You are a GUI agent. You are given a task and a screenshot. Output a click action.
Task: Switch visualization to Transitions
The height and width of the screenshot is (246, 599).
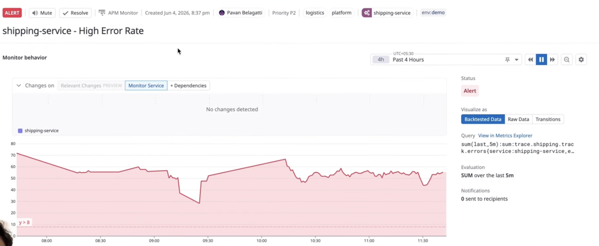point(548,119)
